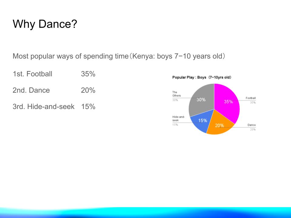Click the "Dance" callout label below chart right
This screenshot has width=291, height=218.
[252, 125]
